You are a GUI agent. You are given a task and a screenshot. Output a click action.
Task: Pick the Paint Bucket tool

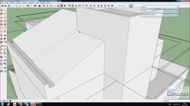1,14
